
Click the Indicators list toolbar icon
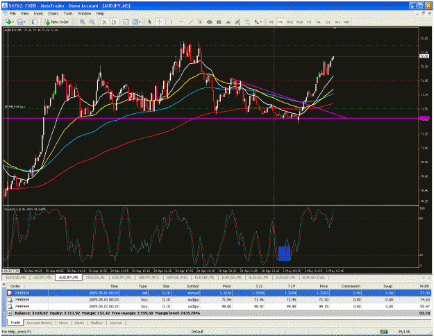(x=126, y=22)
